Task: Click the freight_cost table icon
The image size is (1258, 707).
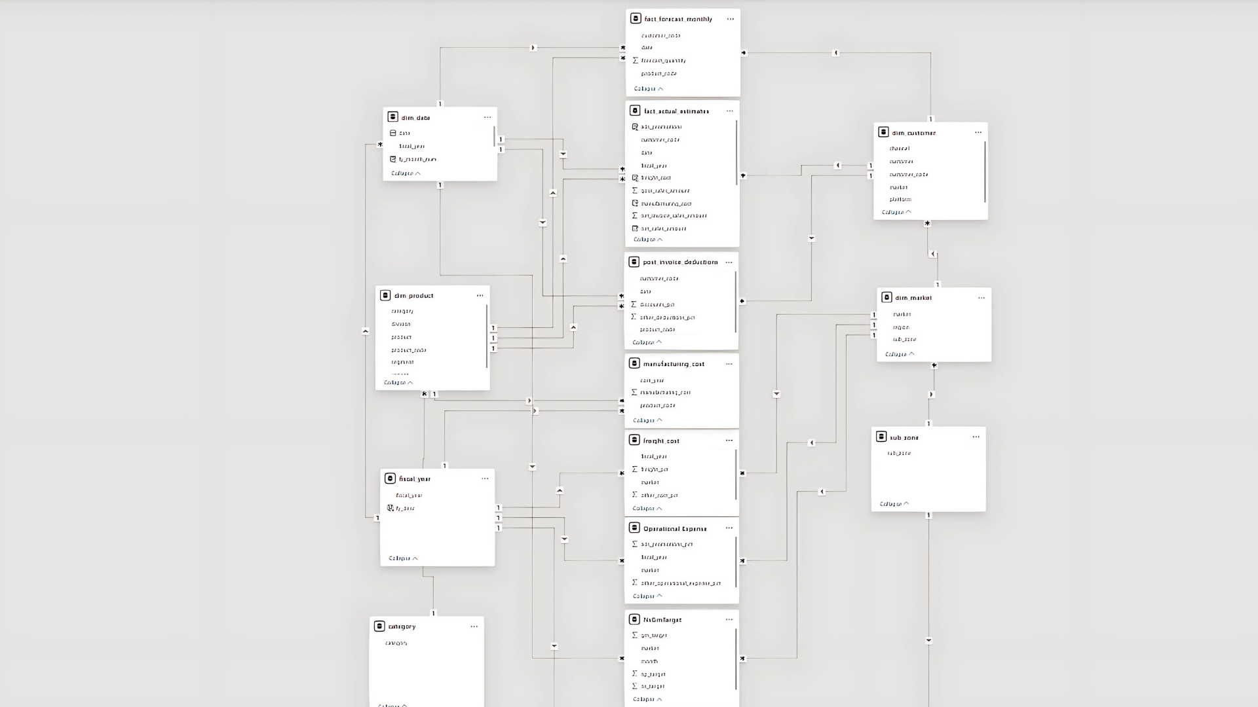Action: click(x=634, y=441)
